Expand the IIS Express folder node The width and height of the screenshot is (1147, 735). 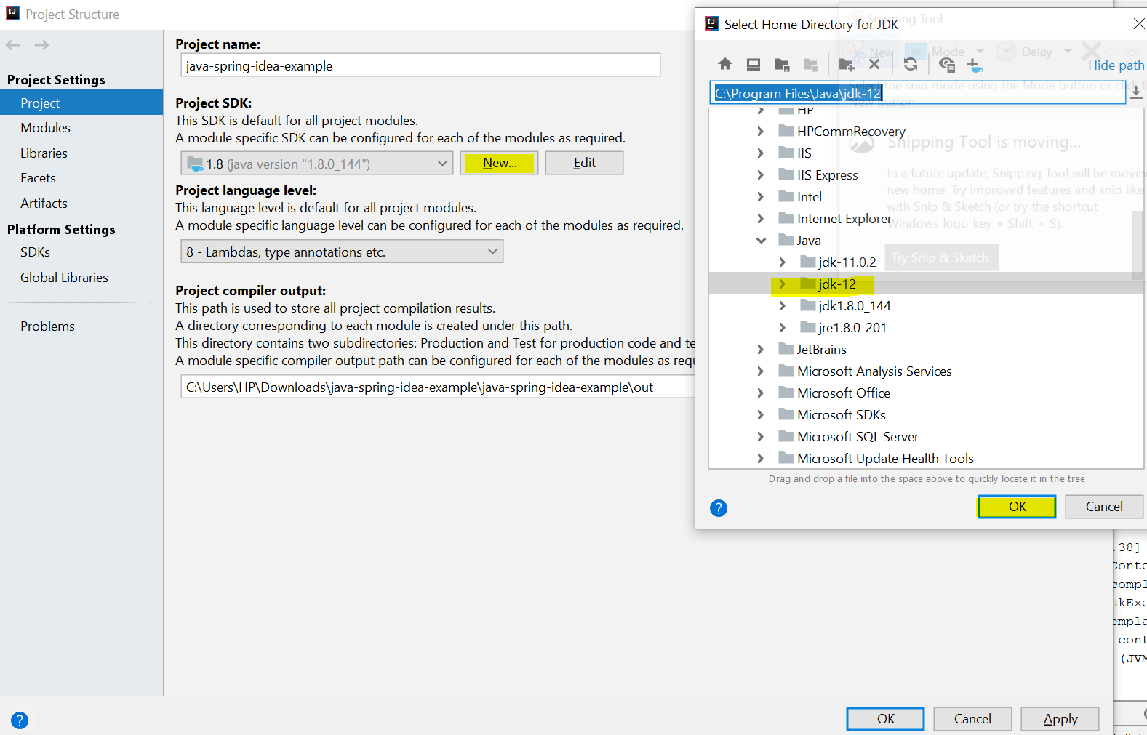761,174
